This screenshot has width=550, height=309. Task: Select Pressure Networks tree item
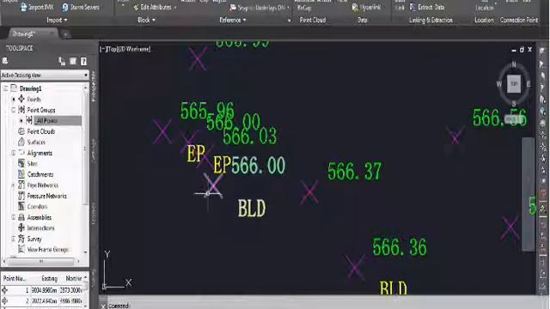pyautogui.click(x=46, y=196)
